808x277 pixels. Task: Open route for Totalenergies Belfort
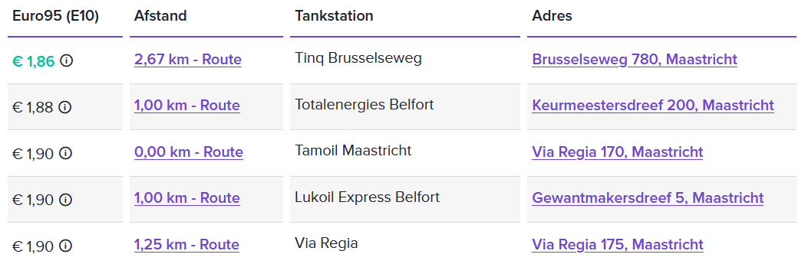tap(187, 106)
